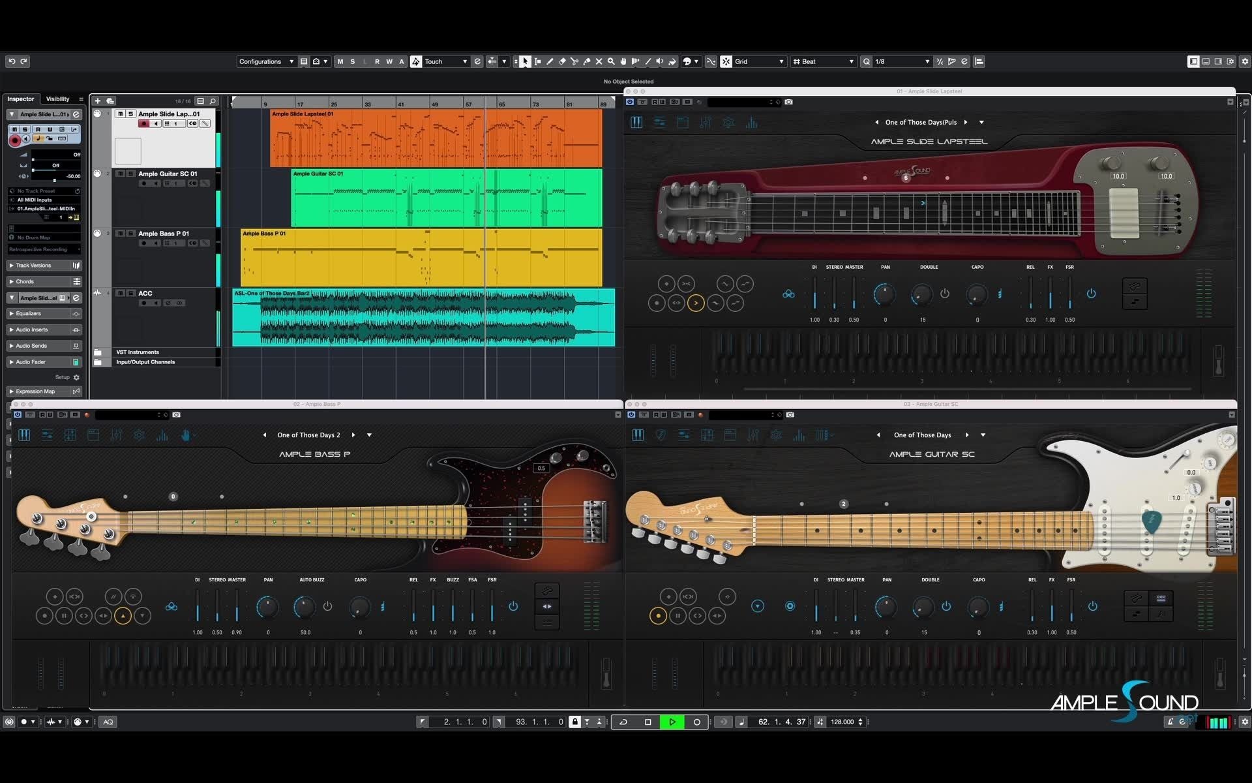
Task: Solo the Ample Guitar SC 01 track
Action: point(130,174)
